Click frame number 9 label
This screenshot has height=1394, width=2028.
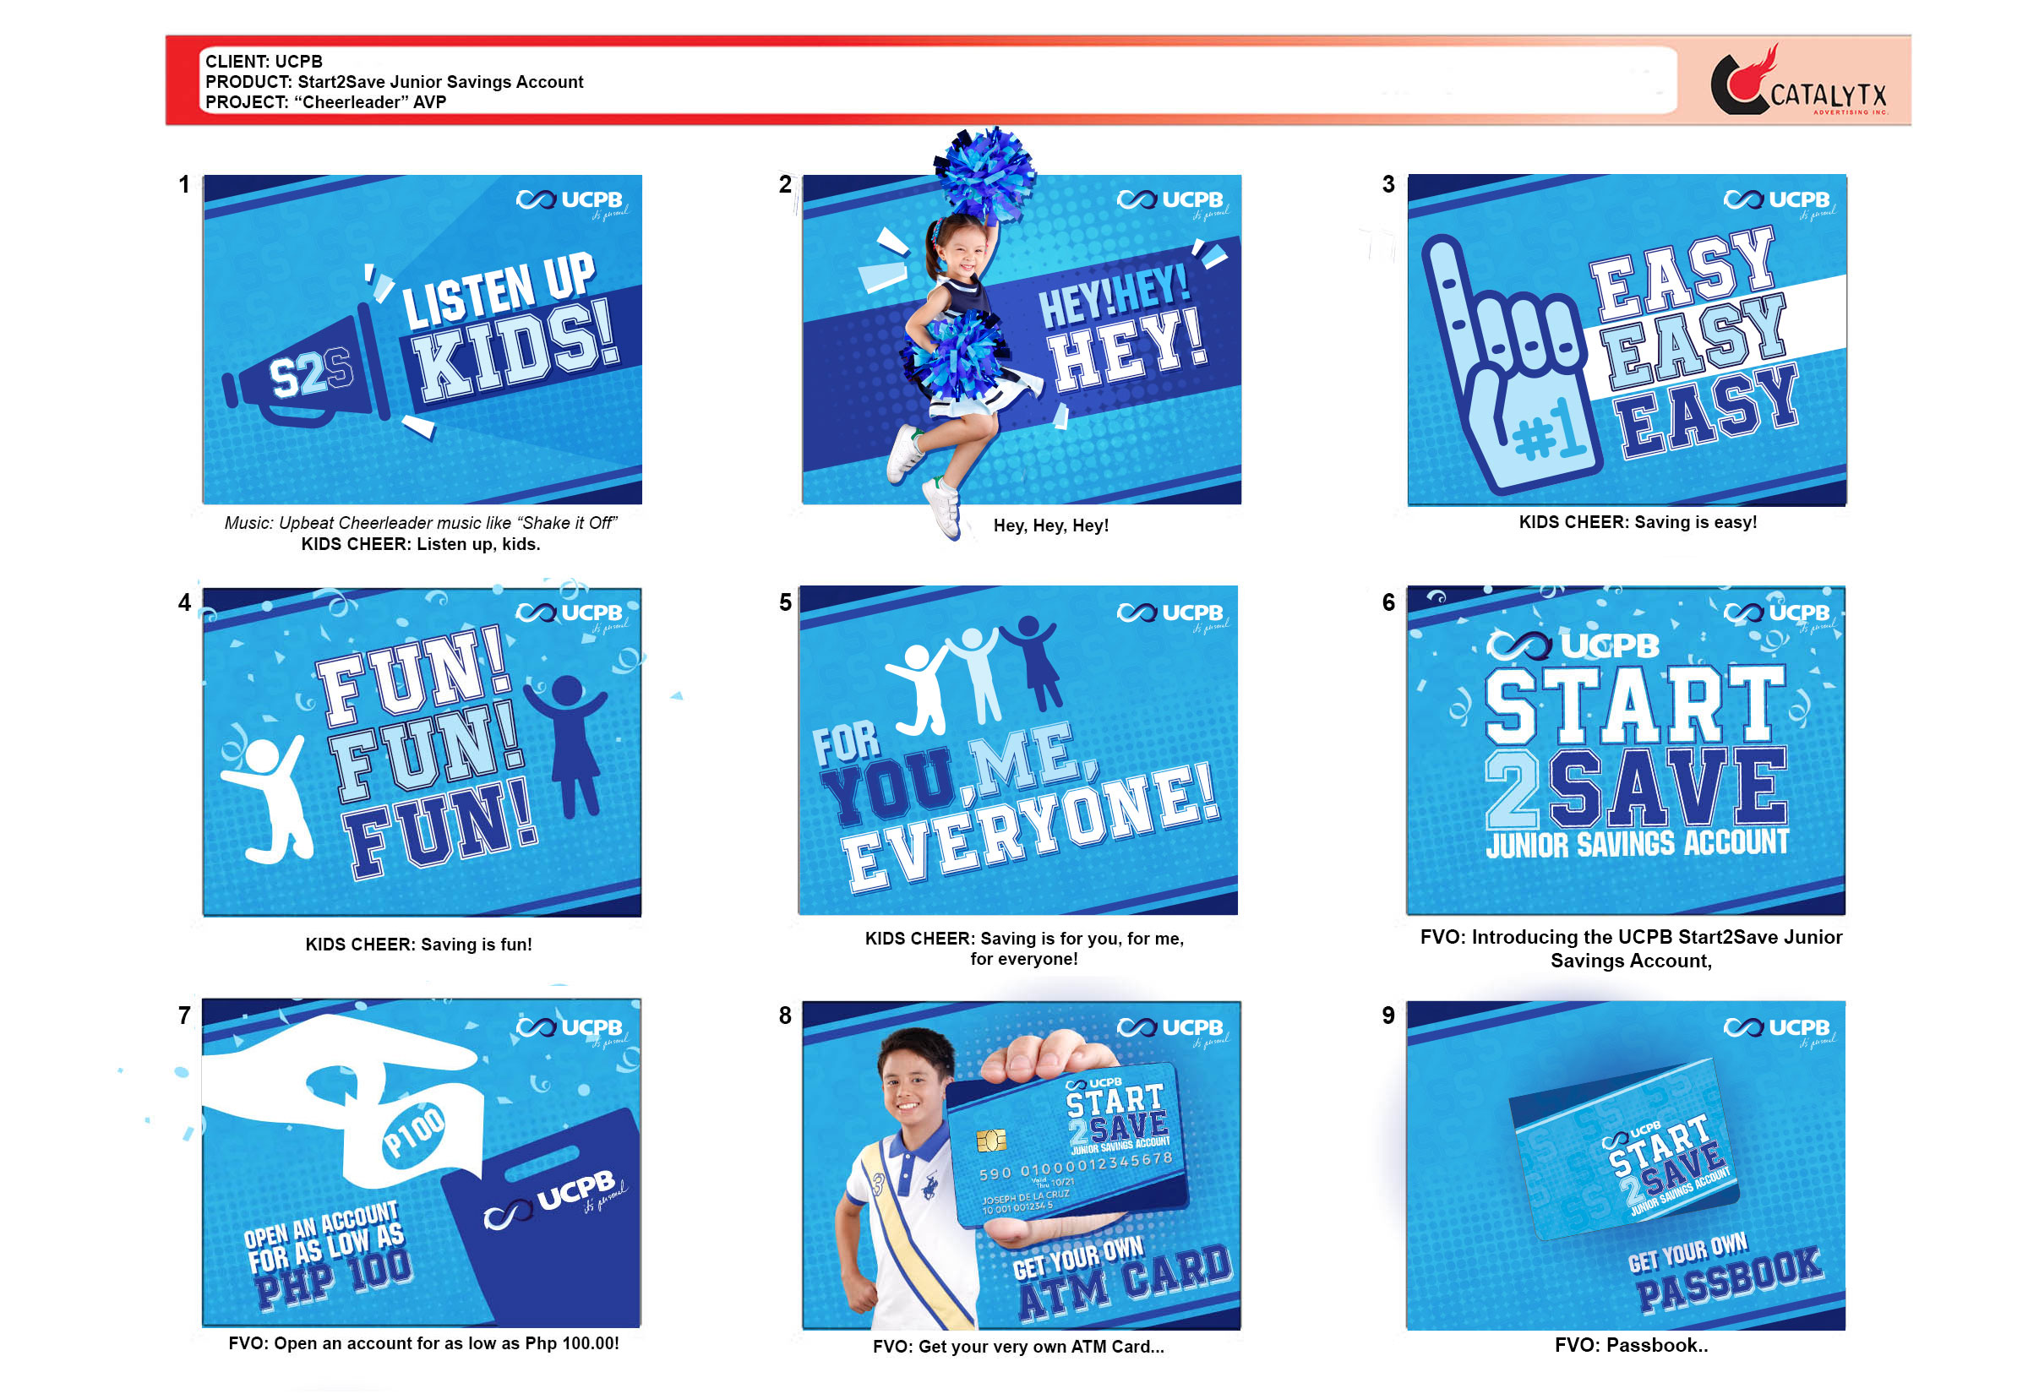click(1387, 1015)
